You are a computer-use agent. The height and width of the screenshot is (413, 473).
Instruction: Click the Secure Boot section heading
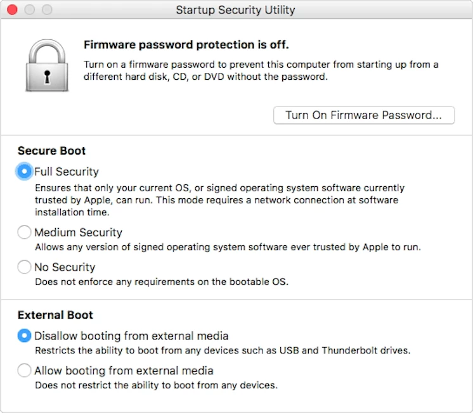[52, 151]
